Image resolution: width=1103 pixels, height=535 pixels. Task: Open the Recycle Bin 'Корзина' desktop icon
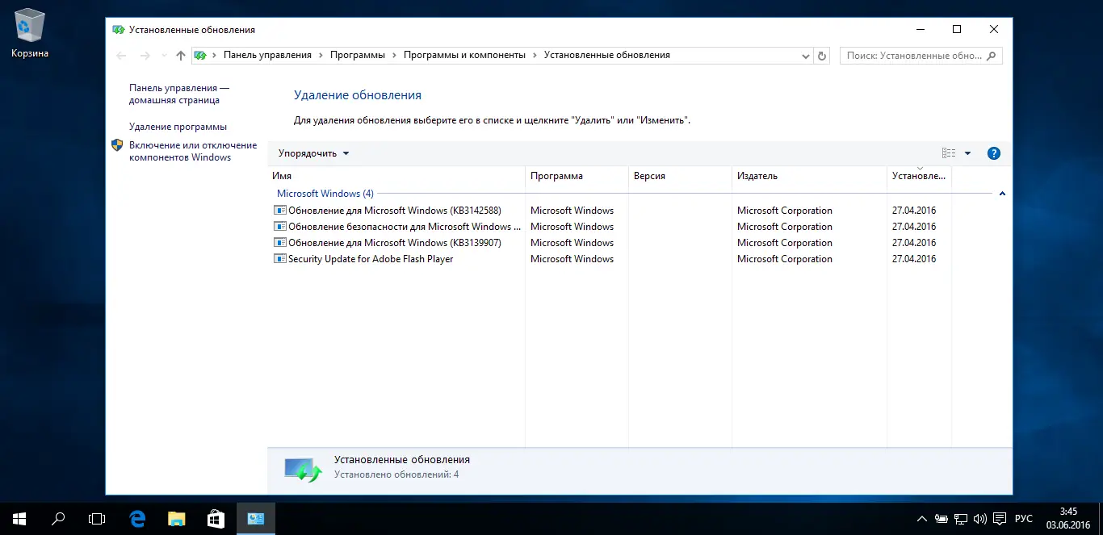coord(30,34)
